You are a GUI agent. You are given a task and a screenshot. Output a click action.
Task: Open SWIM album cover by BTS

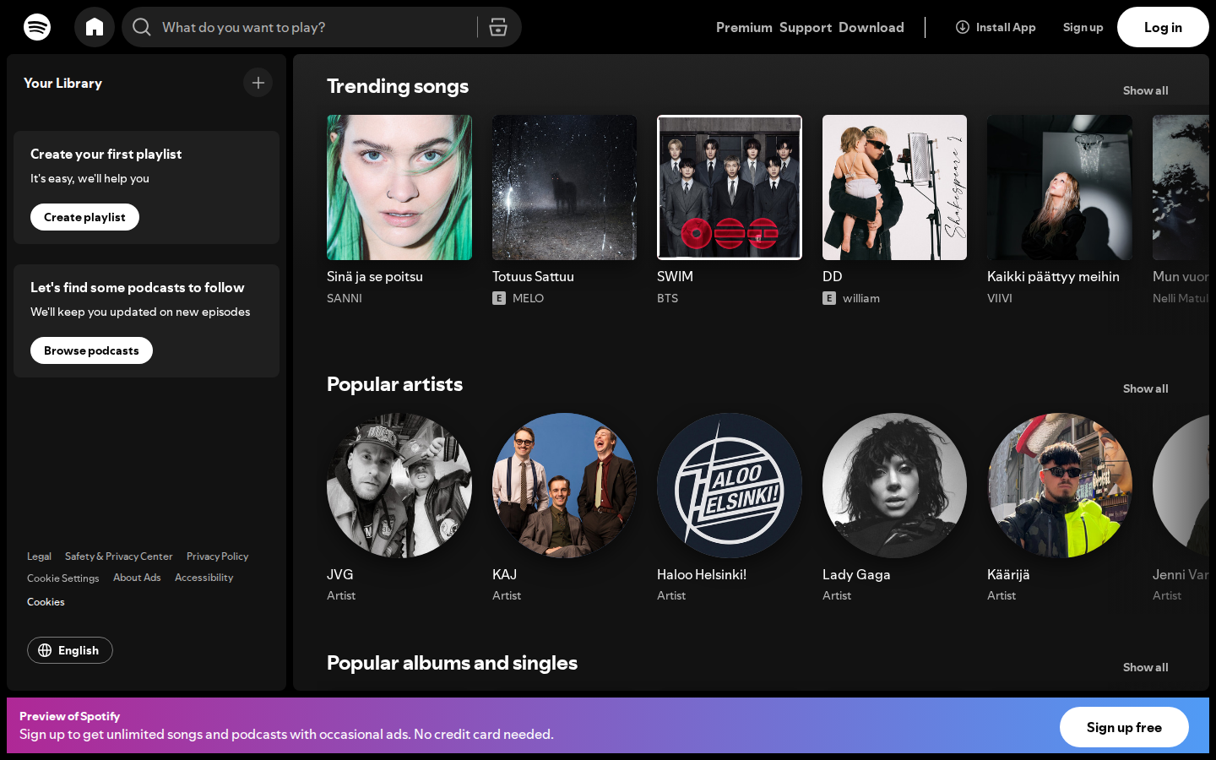730,187
